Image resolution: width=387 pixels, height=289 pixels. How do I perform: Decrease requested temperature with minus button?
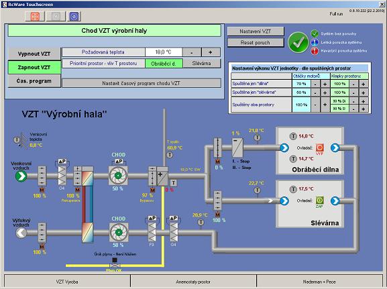(192, 52)
